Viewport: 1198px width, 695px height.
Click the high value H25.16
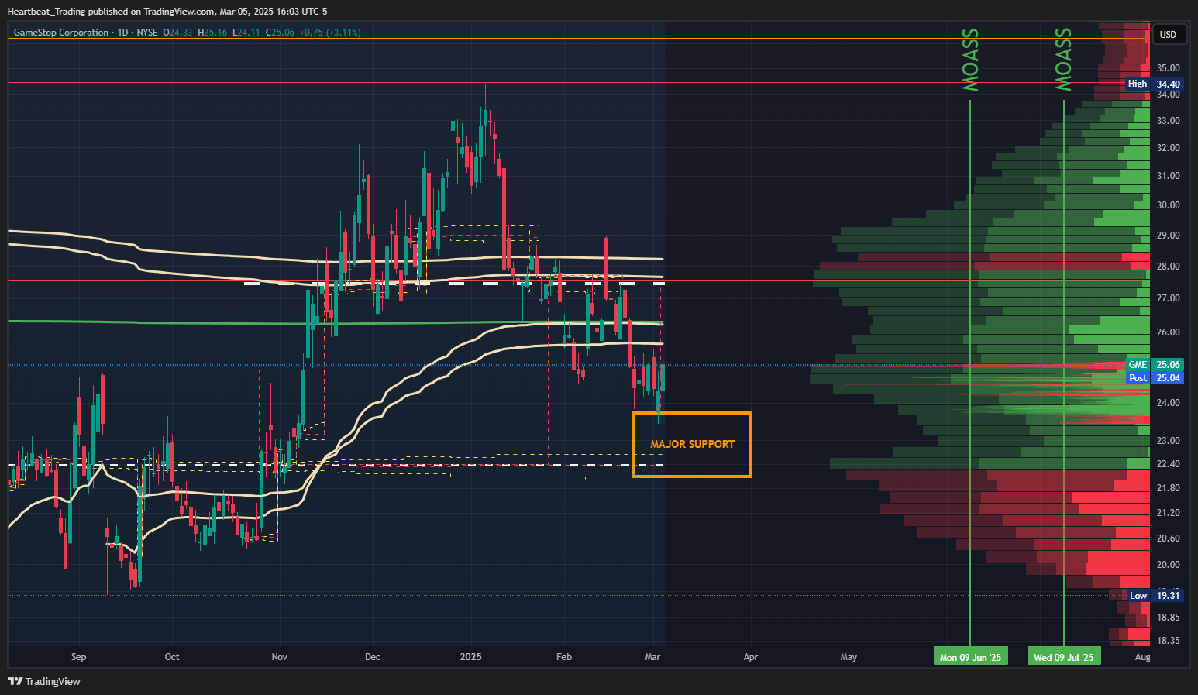pyautogui.click(x=212, y=33)
